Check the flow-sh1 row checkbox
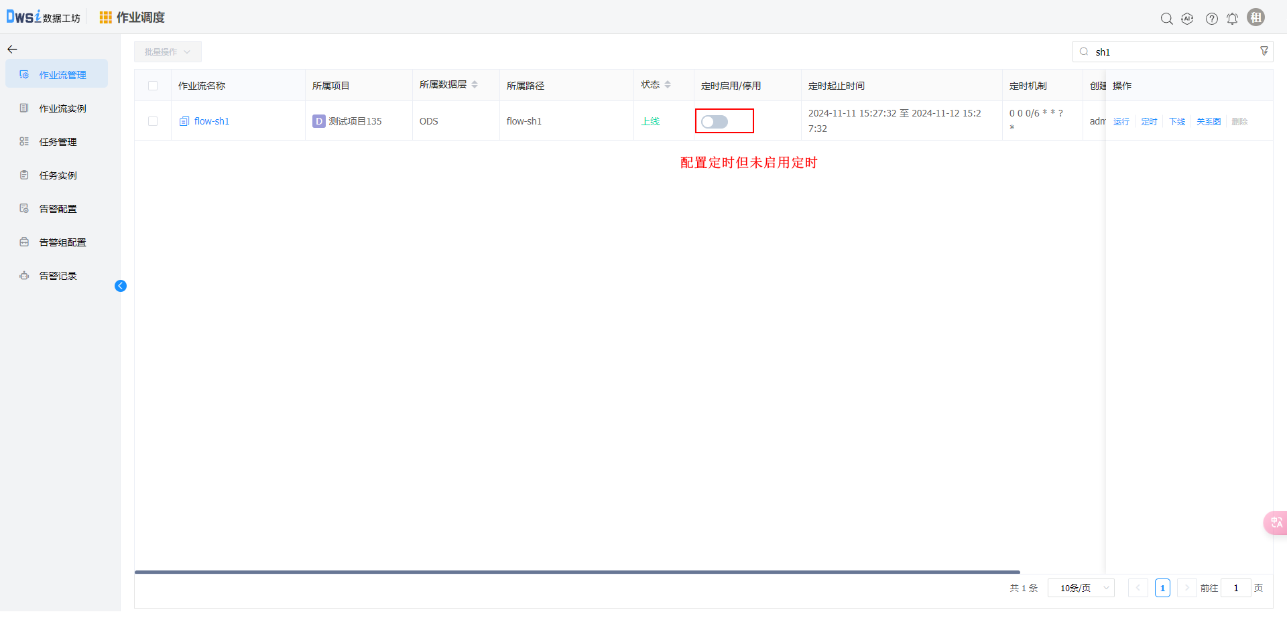The height and width of the screenshot is (622, 1287). point(153,121)
